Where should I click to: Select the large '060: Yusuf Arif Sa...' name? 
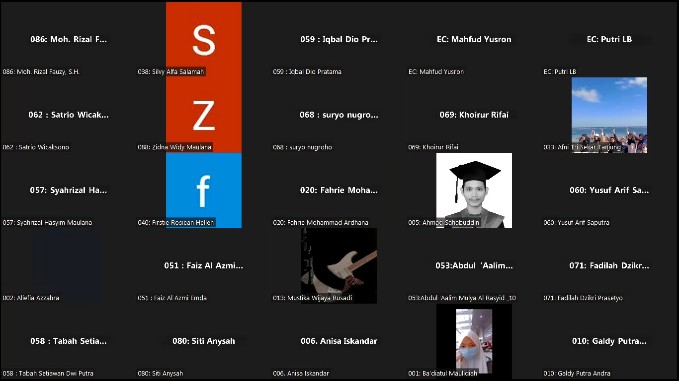click(x=609, y=190)
